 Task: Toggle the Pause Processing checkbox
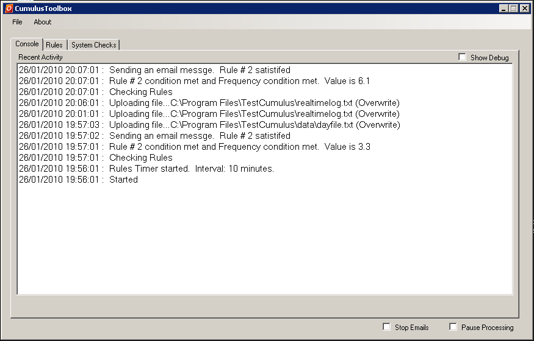point(453,327)
